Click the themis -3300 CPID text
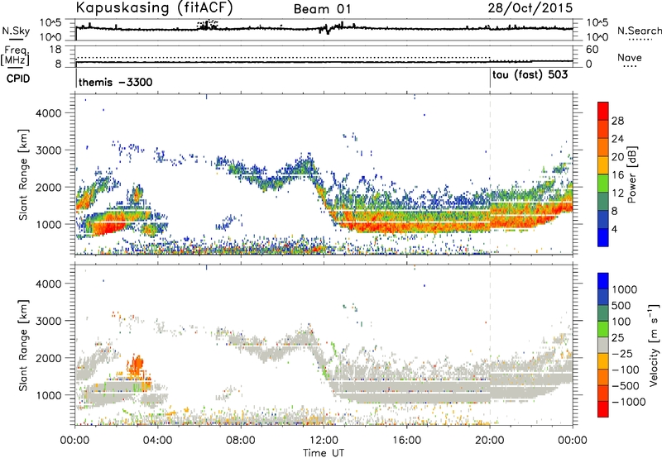 pos(116,82)
